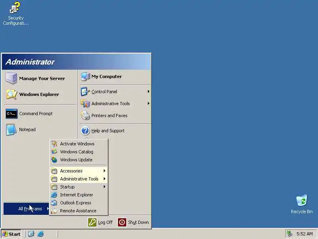Open the Security Configuration desktop shortcut icon
This screenshot has width=318, height=239.
coord(15,8)
